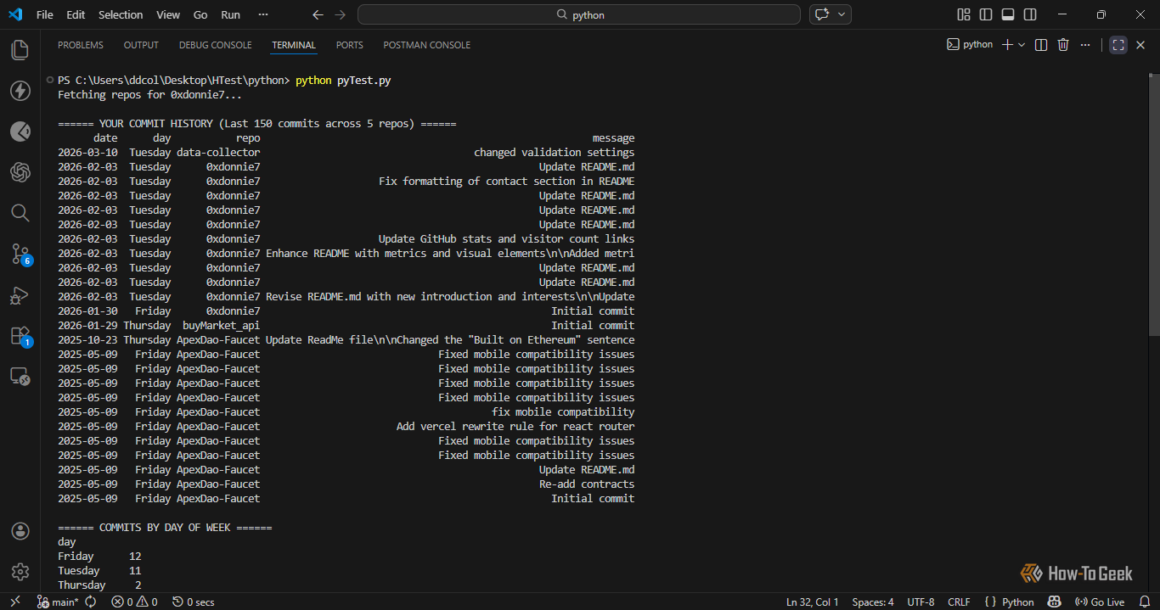Click Spaces: 4 indentation setting

tap(873, 602)
